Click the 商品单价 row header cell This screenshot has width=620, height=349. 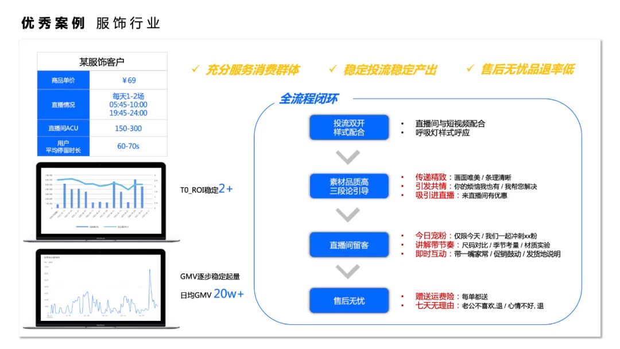(x=63, y=80)
